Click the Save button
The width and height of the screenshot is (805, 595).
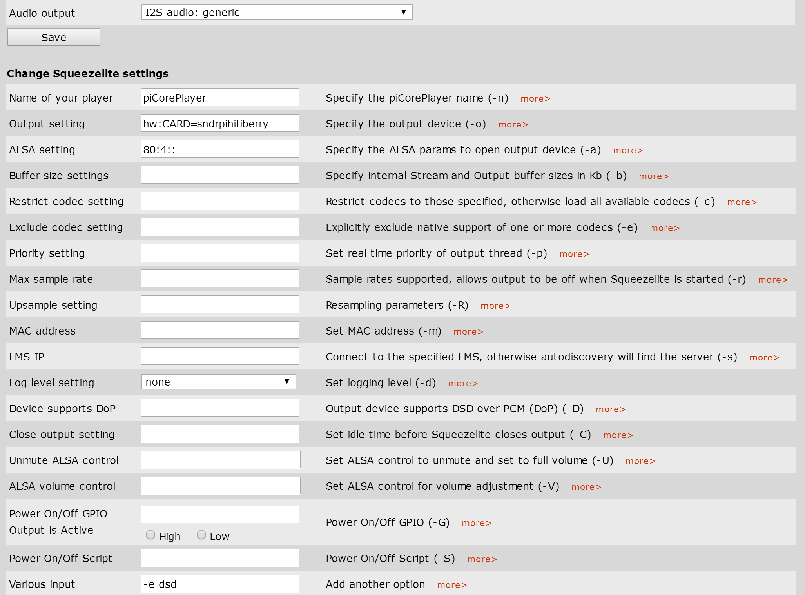coord(54,37)
